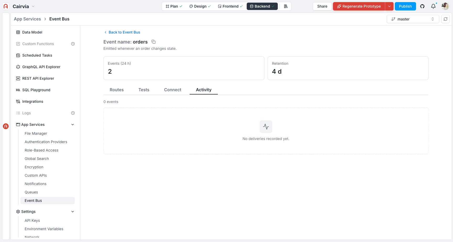Open the Regenerate Prototype dropdown arrow

(389, 6)
